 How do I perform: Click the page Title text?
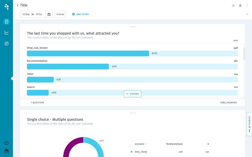[24, 5]
